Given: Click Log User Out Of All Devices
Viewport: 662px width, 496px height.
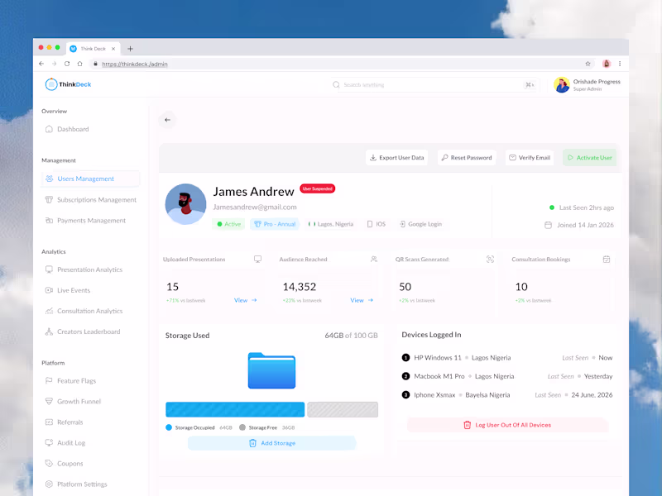Looking at the screenshot, I should coord(507,425).
